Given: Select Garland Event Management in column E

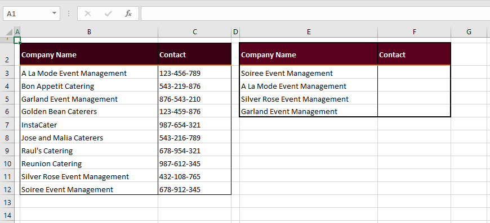Looking at the screenshot, I should 309,111.
